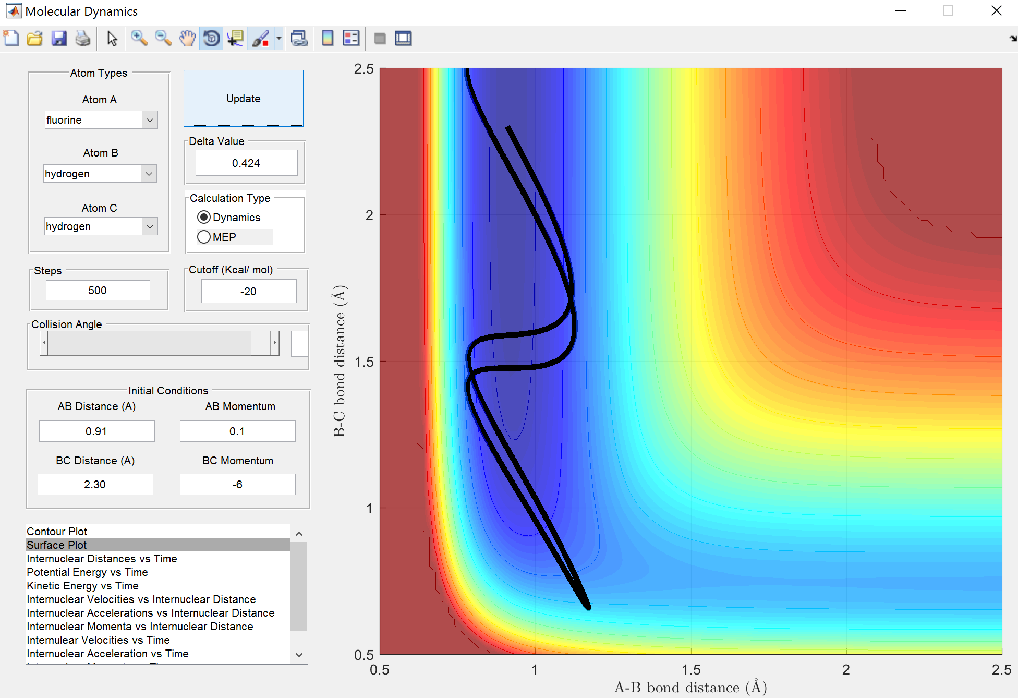Expand the Atom C dropdown
The height and width of the screenshot is (698, 1018).
150,226
